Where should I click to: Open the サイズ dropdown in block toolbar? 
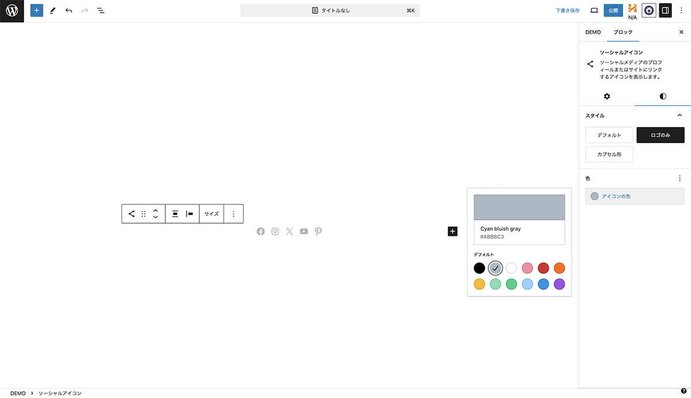click(x=211, y=213)
